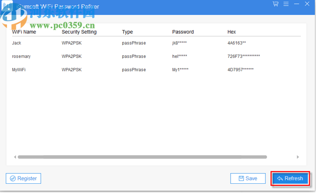Click passPhrase in the rosemary row
316x194 pixels.
click(x=134, y=56)
